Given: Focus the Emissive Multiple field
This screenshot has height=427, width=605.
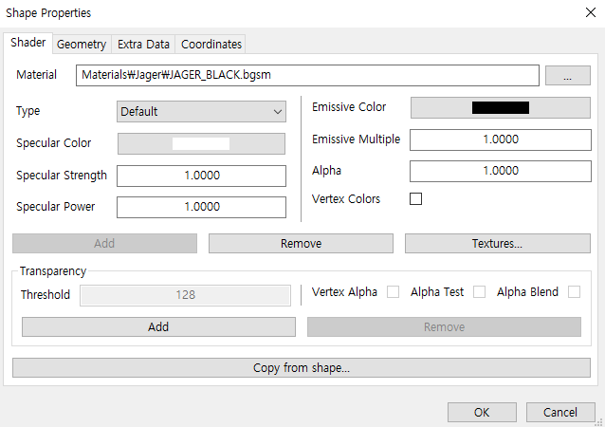Looking at the screenshot, I should (x=500, y=139).
